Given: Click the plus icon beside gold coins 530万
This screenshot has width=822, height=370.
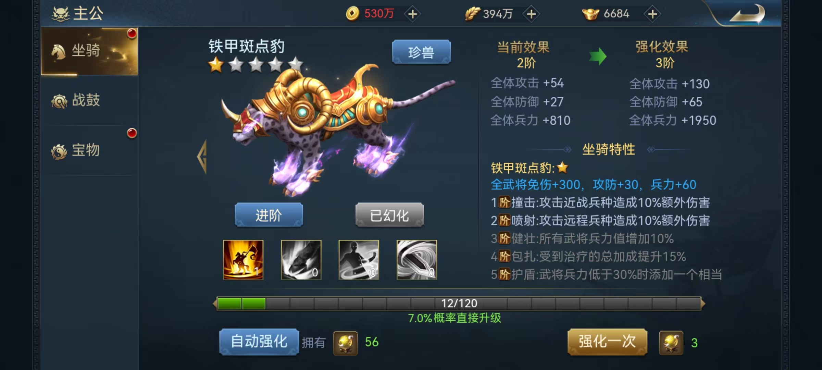Looking at the screenshot, I should [413, 14].
